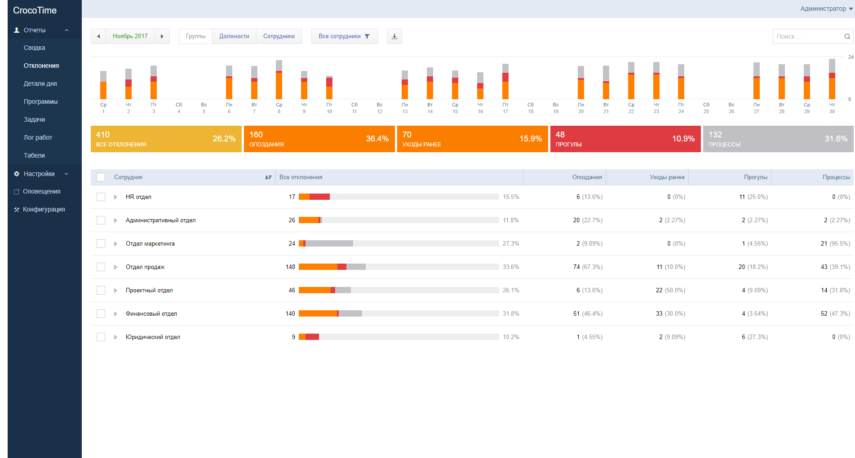
Task: Toggle the select-all checkbox in table header
Action: click(101, 177)
